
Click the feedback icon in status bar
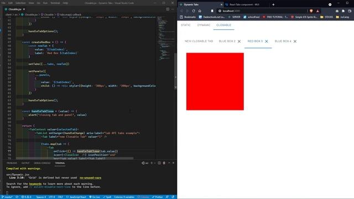pos(167,197)
